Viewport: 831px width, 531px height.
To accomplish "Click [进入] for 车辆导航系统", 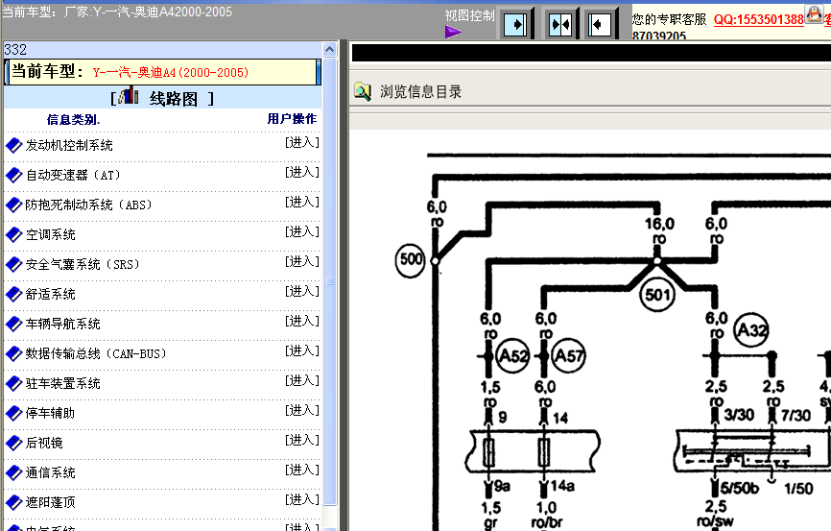I will (x=302, y=321).
